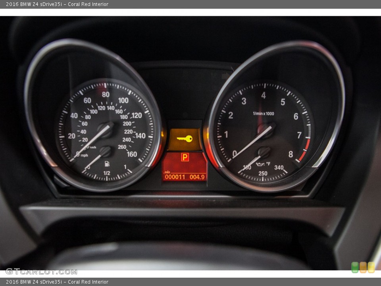The image size is (381, 286).
Task: Click the 340 oil temperature marking
Action: point(279,168)
